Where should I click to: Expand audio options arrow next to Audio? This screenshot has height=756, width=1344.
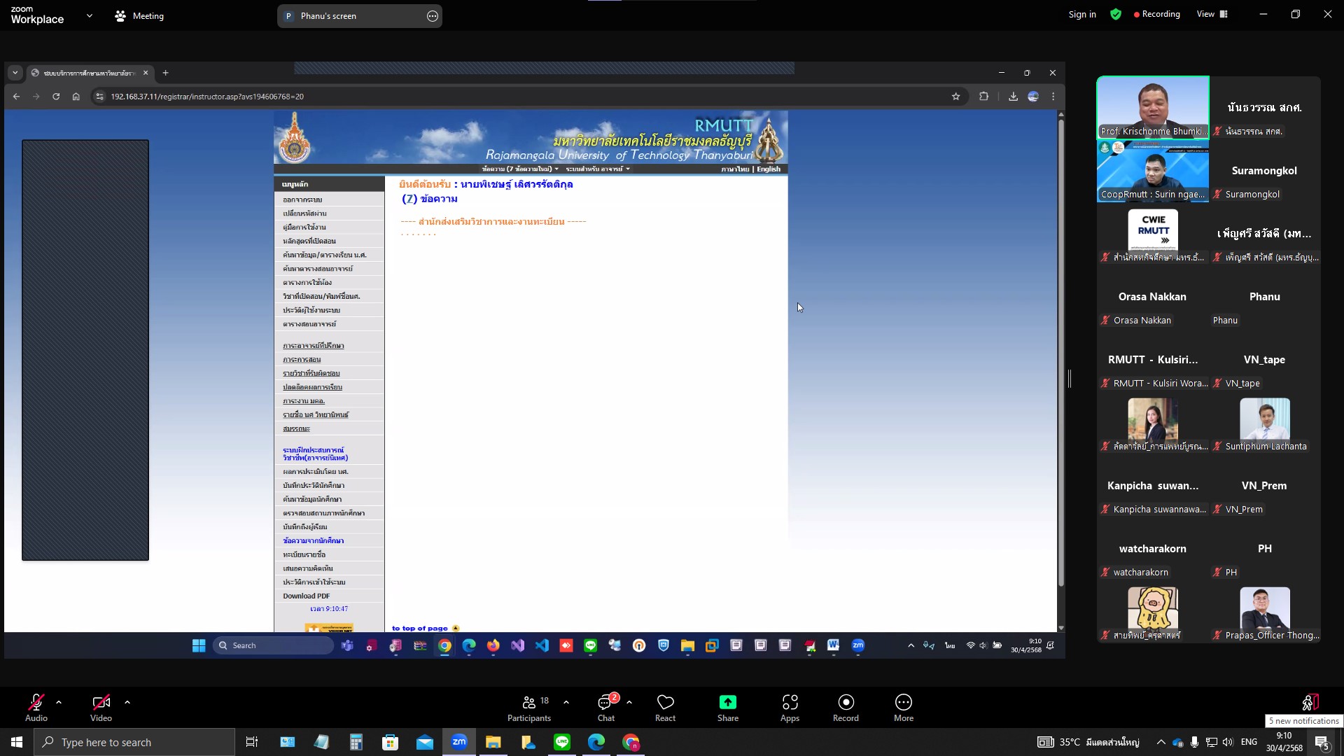point(59,702)
